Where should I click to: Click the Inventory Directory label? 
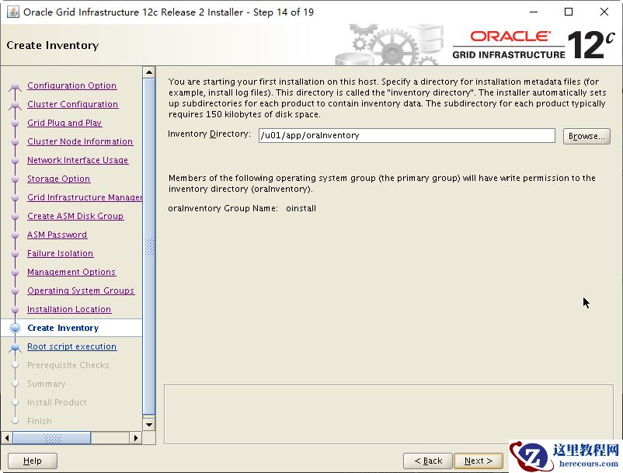(210, 134)
